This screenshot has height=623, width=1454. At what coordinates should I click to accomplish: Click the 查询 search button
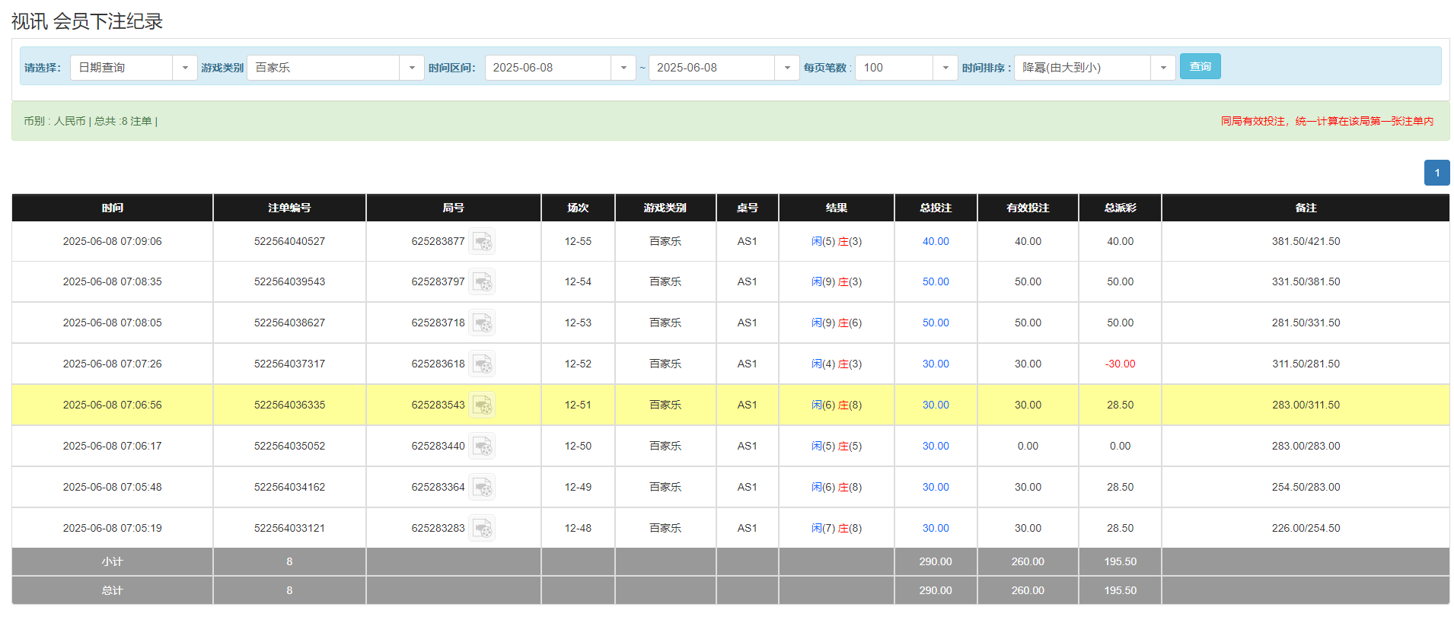(x=1200, y=67)
